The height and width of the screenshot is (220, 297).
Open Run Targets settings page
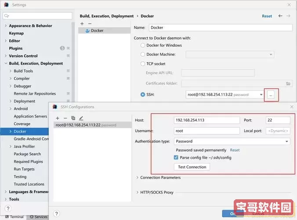click(24, 169)
